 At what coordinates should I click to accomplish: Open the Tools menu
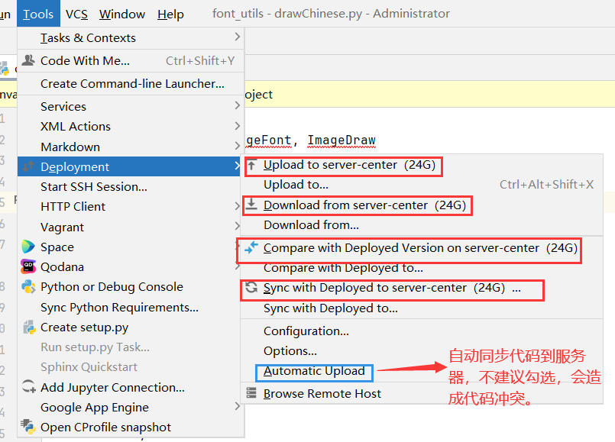(38, 14)
